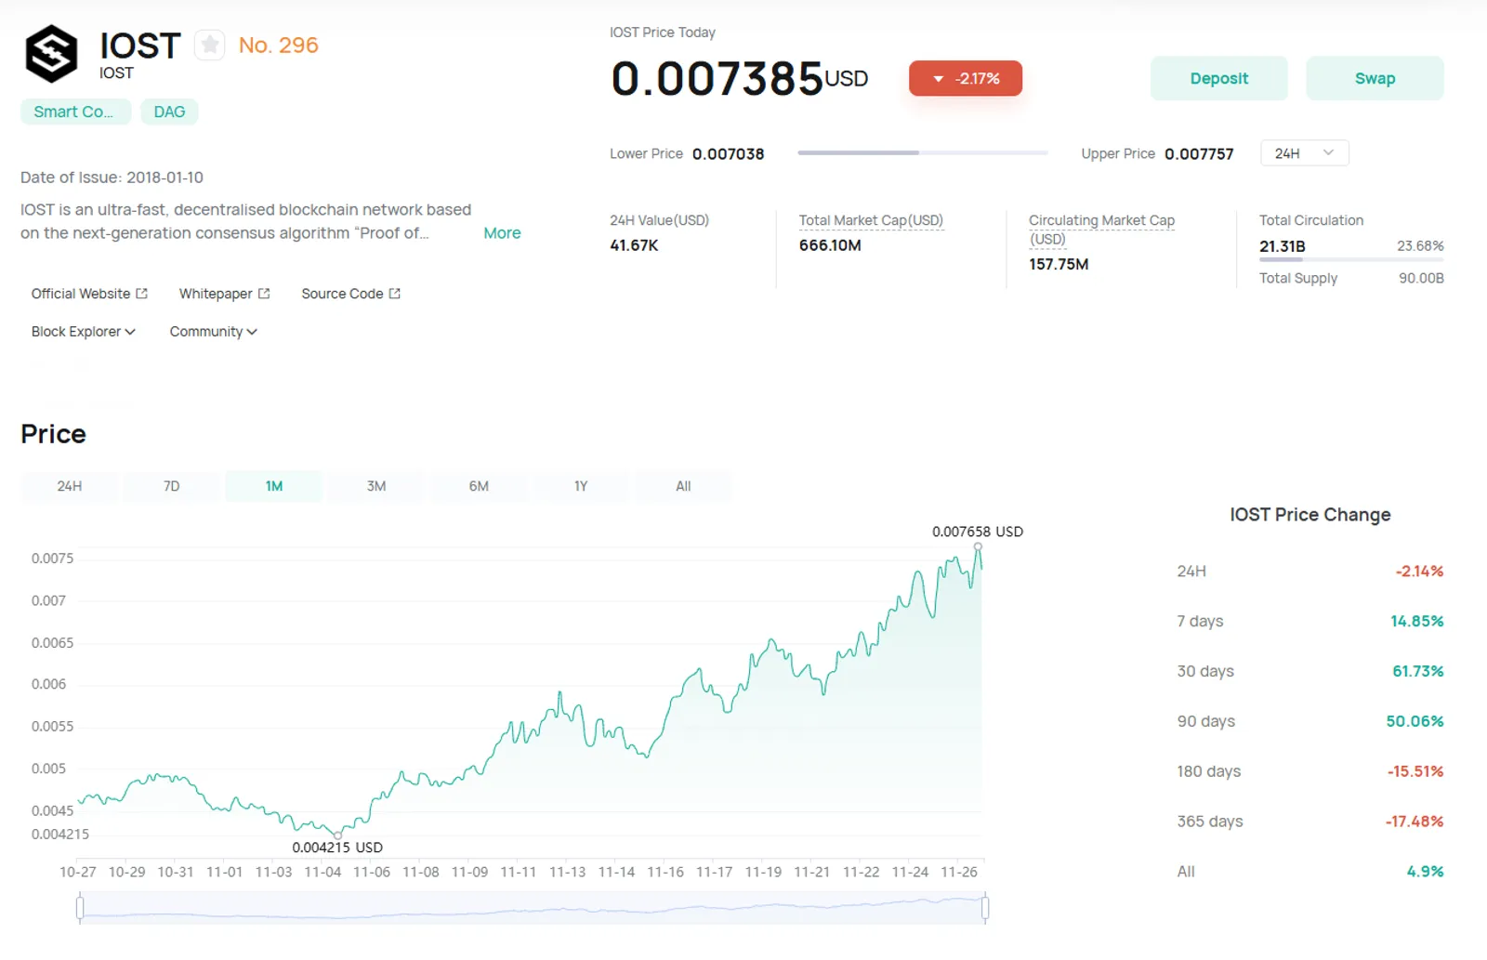This screenshot has width=1487, height=960.
Task: Click the 0.007385 current price
Action: click(x=717, y=79)
